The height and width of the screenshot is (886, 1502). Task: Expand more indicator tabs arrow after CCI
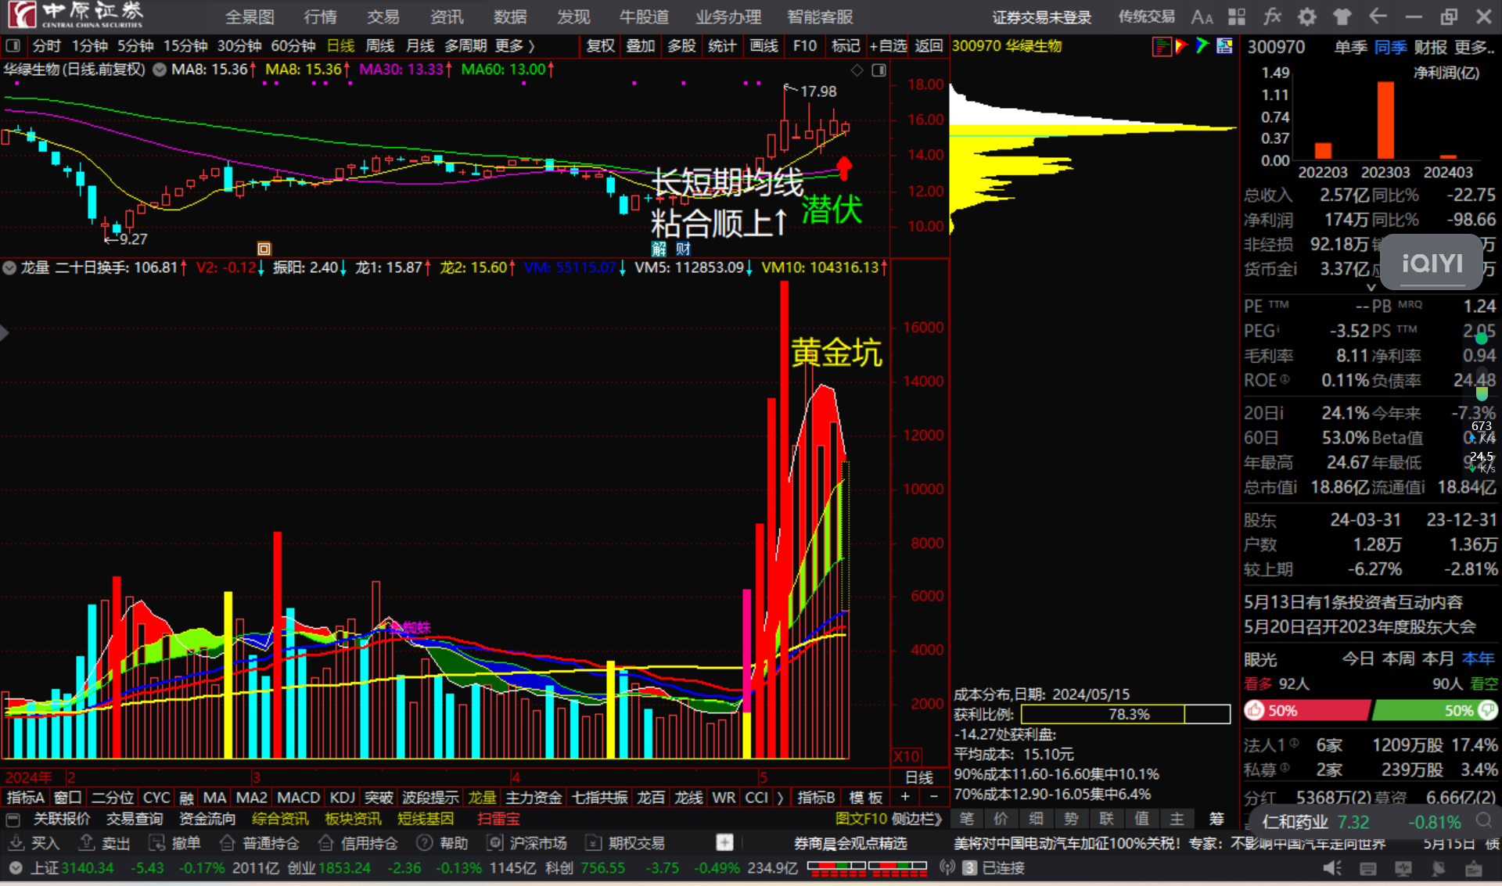[x=780, y=798]
